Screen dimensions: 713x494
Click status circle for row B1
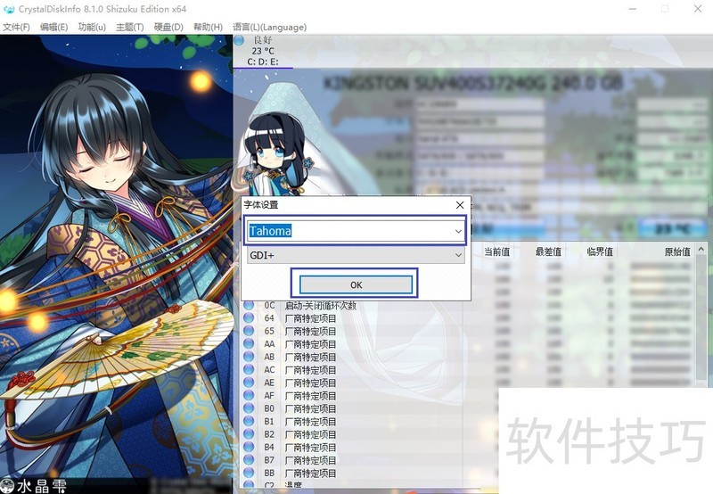tap(249, 422)
